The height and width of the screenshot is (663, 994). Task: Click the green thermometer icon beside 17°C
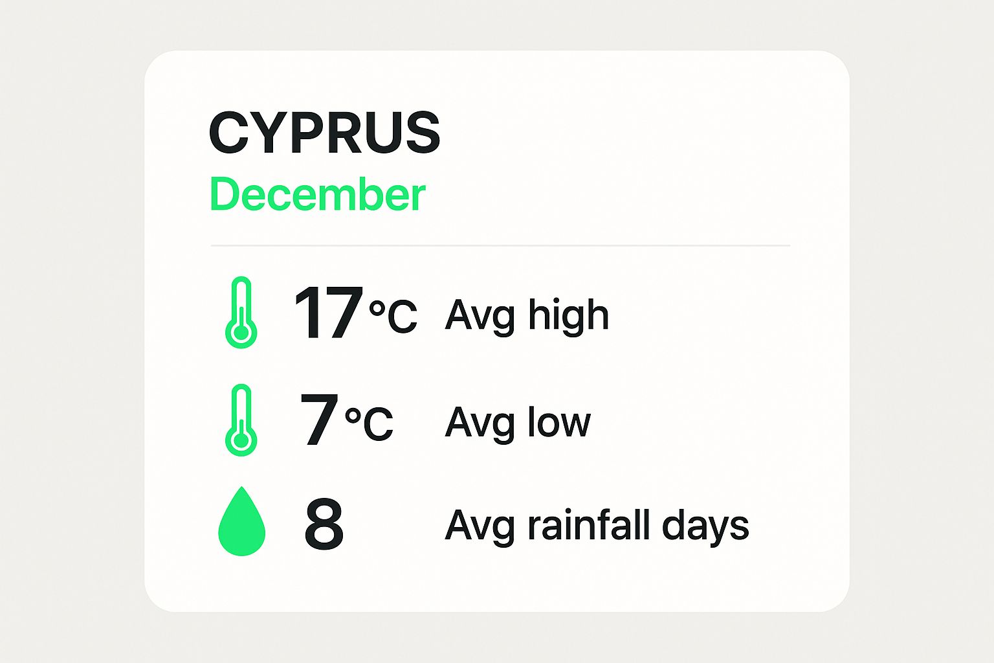(x=241, y=313)
